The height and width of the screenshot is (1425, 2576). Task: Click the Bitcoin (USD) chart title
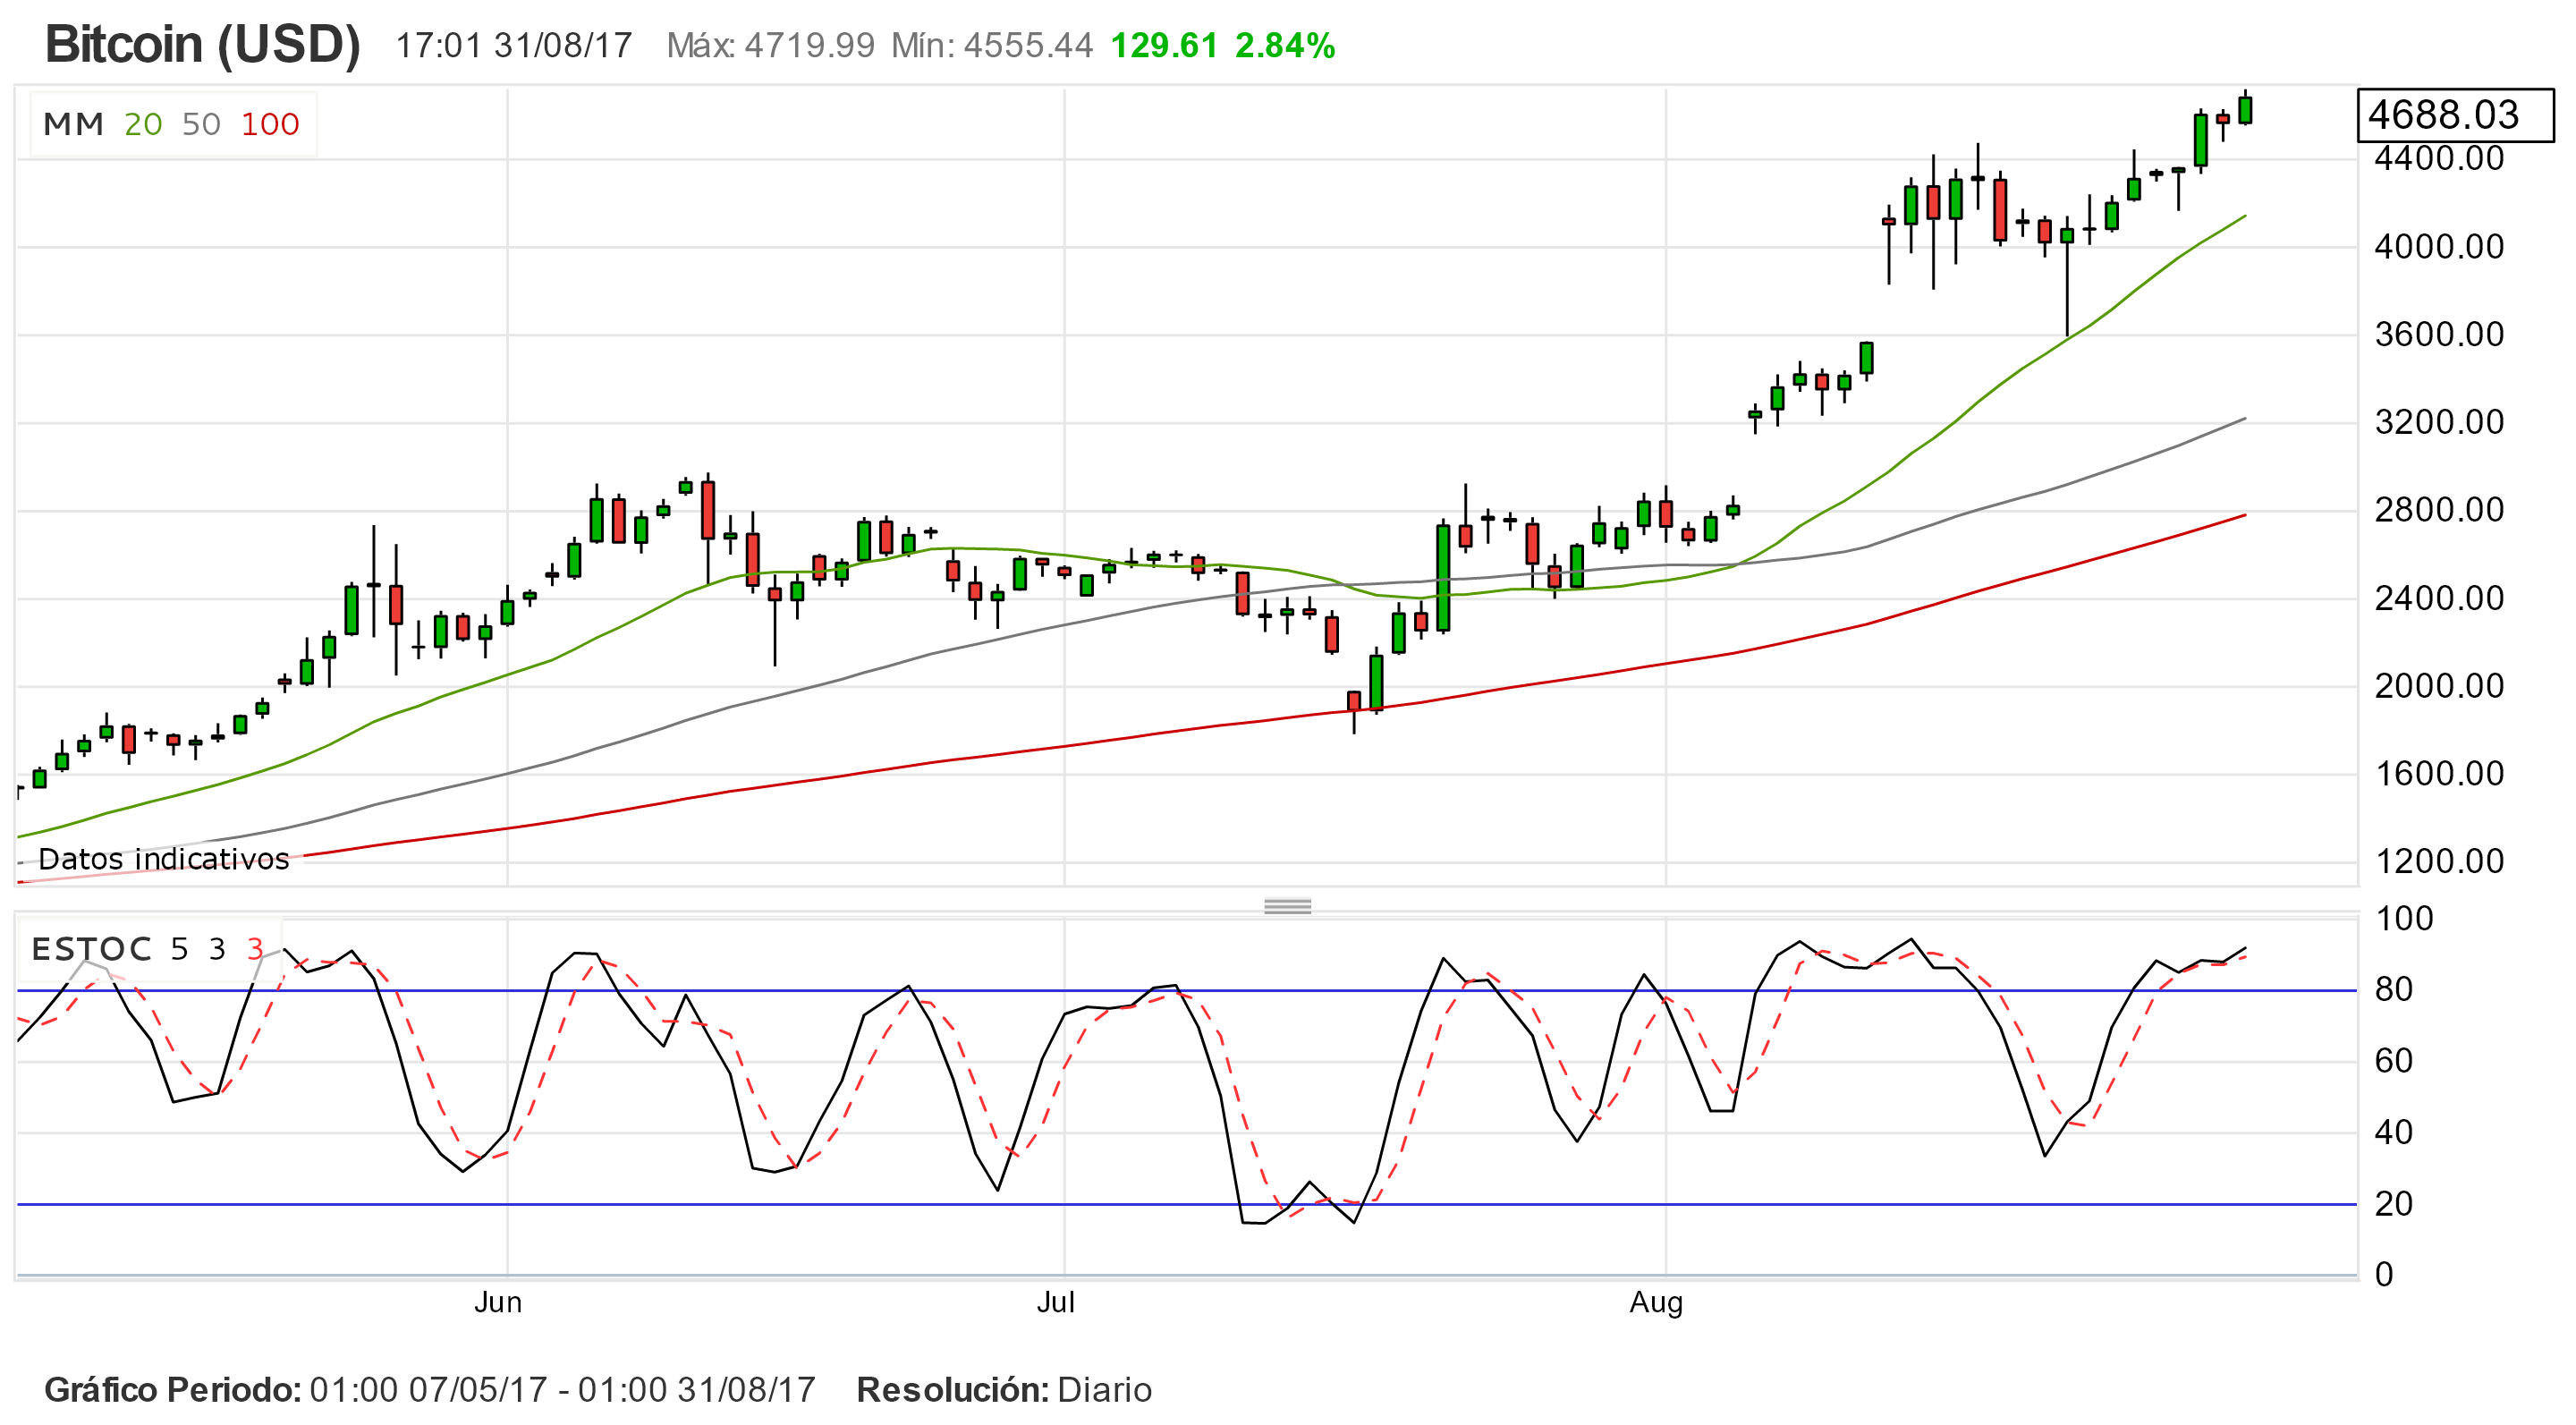coord(203,45)
